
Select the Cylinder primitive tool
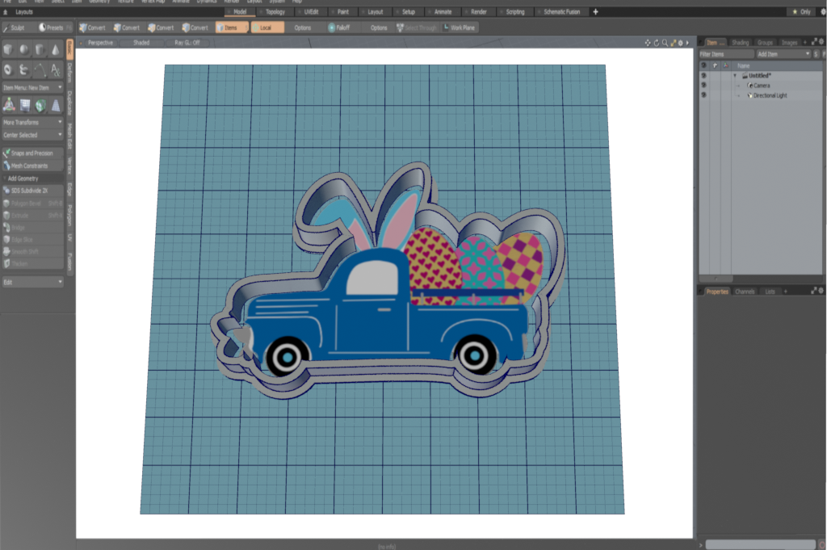40,50
